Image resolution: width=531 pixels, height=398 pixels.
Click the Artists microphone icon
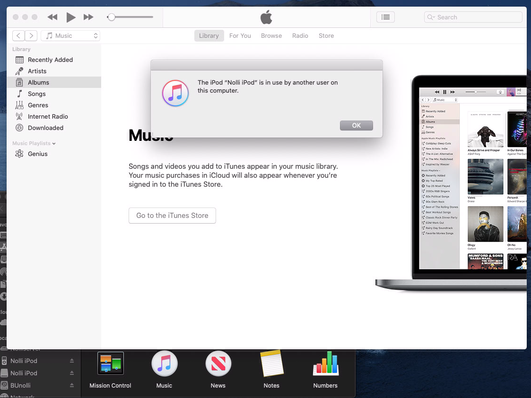(19, 71)
